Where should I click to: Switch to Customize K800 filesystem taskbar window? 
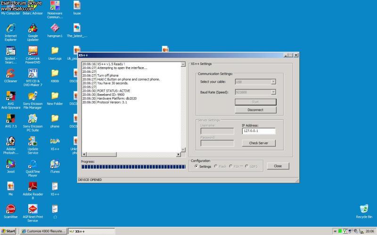pos(43,231)
